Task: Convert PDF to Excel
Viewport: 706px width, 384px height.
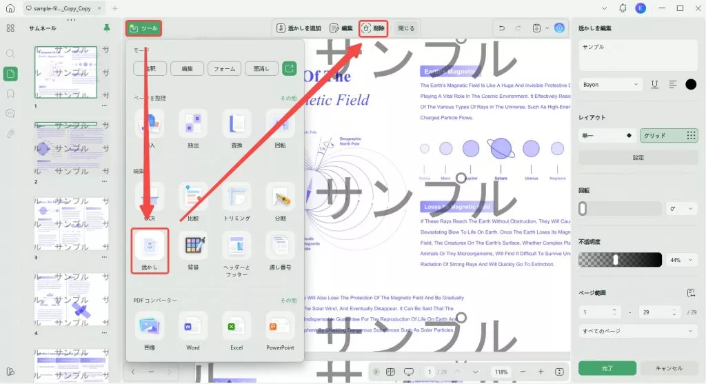Action: click(x=236, y=332)
